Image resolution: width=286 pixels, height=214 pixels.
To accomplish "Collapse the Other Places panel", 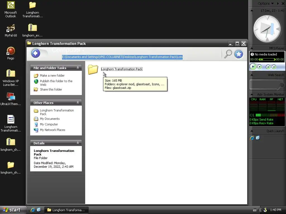I will pyautogui.click(x=78, y=103).
